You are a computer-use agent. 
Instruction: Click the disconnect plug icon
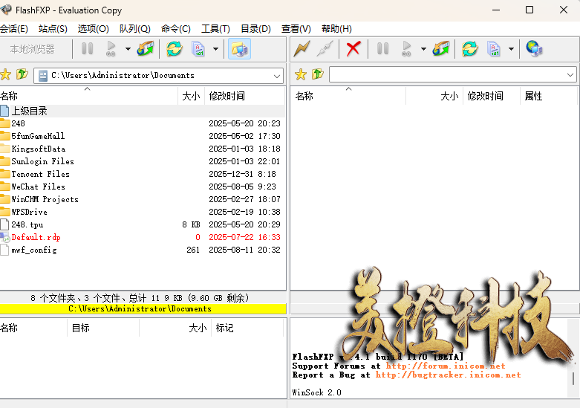pos(325,48)
